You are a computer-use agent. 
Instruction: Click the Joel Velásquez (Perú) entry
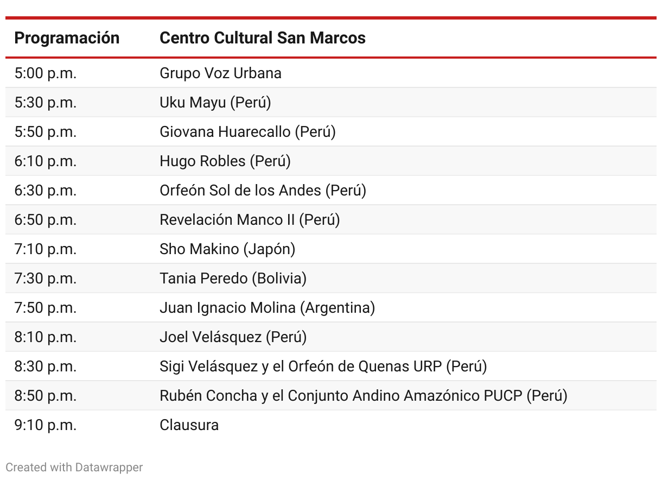click(x=233, y=337)
